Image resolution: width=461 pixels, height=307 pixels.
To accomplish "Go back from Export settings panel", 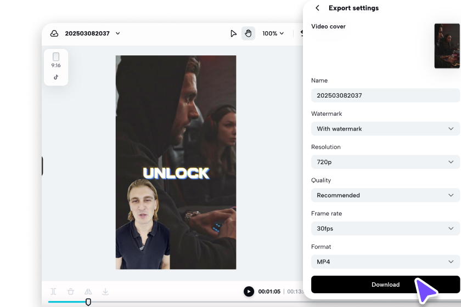I will point(317,8).
